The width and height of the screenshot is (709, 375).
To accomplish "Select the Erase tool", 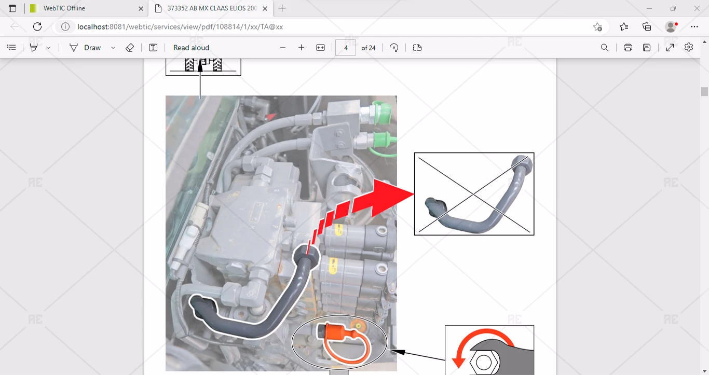I will coord(130,48).
